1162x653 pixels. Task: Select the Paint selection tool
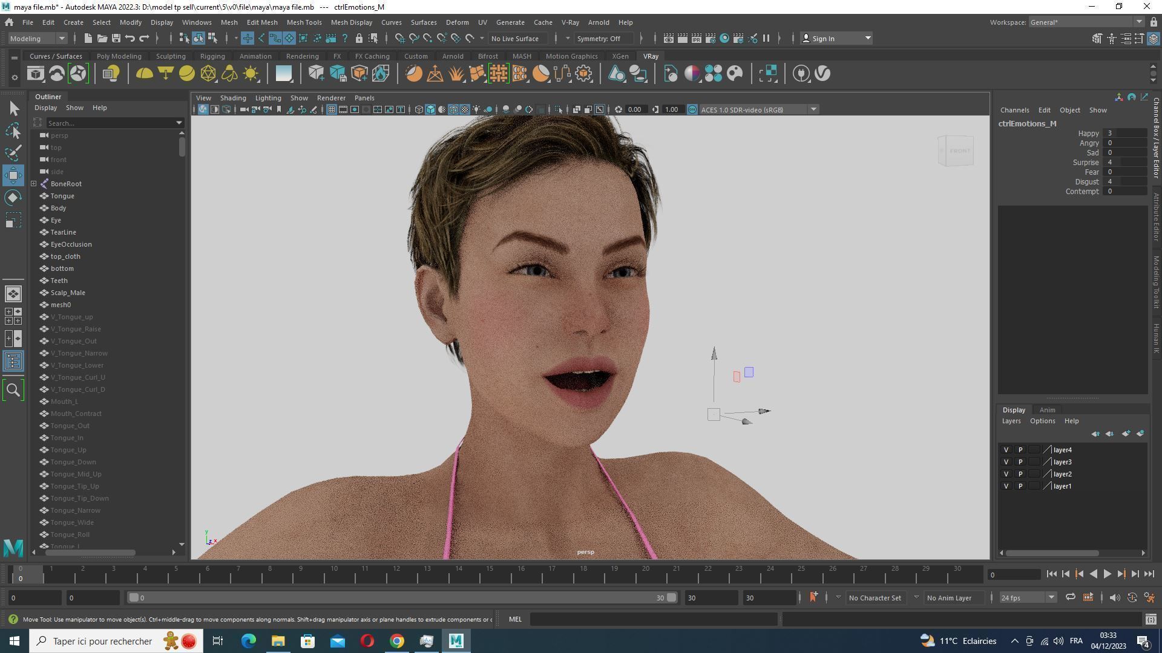coord(13,152)
